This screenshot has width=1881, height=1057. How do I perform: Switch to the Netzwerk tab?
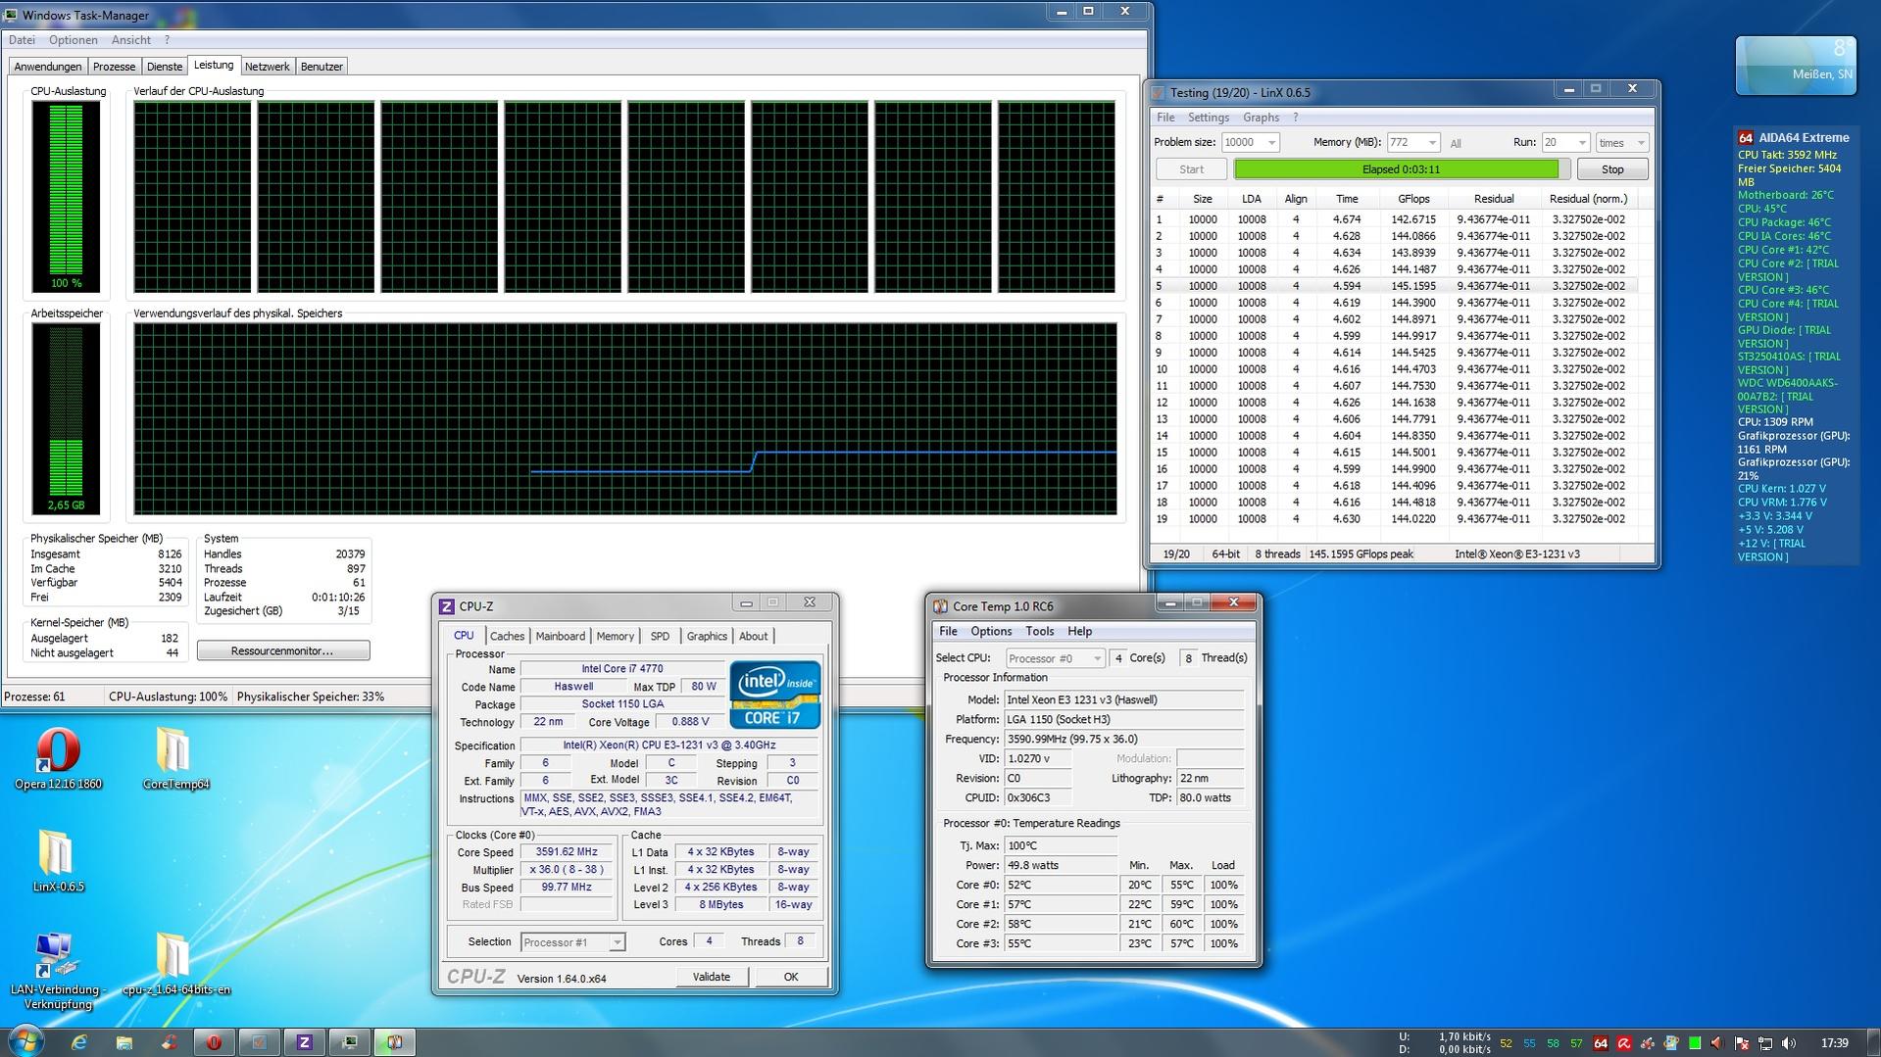[268, 67]
